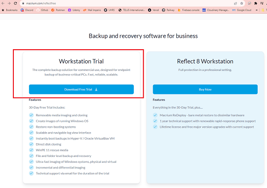Open the Discord bookmark
The width and height of the screenshot is (267, 188).
[x=27, y=10]
